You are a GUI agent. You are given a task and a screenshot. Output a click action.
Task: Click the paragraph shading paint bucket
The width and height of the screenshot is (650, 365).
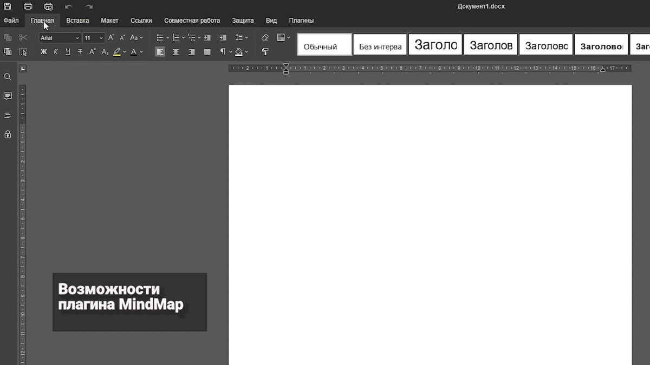click(238, 52)
